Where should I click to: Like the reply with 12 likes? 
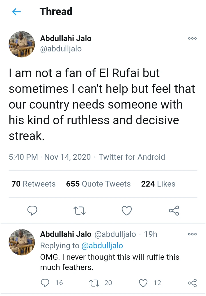pos(143,283)
